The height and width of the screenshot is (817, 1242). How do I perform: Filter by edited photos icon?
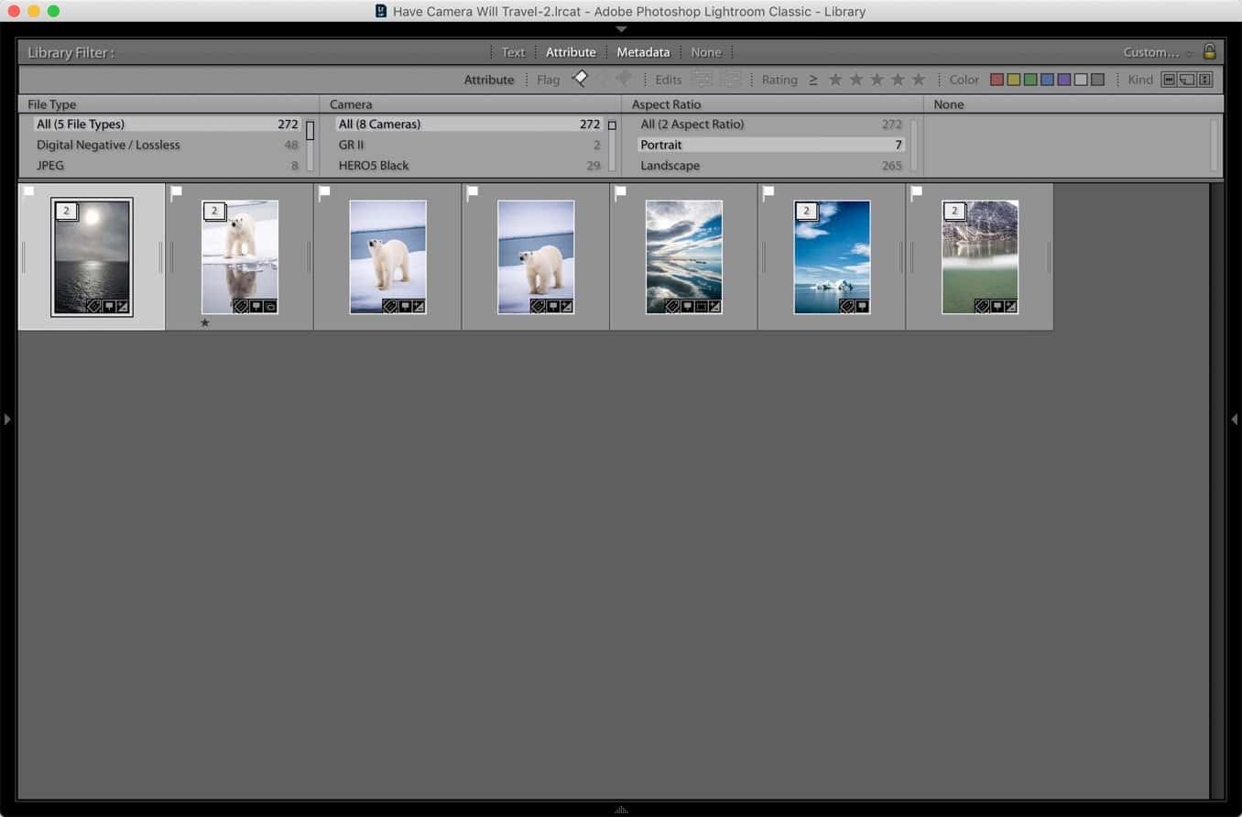tap(702, 80)
